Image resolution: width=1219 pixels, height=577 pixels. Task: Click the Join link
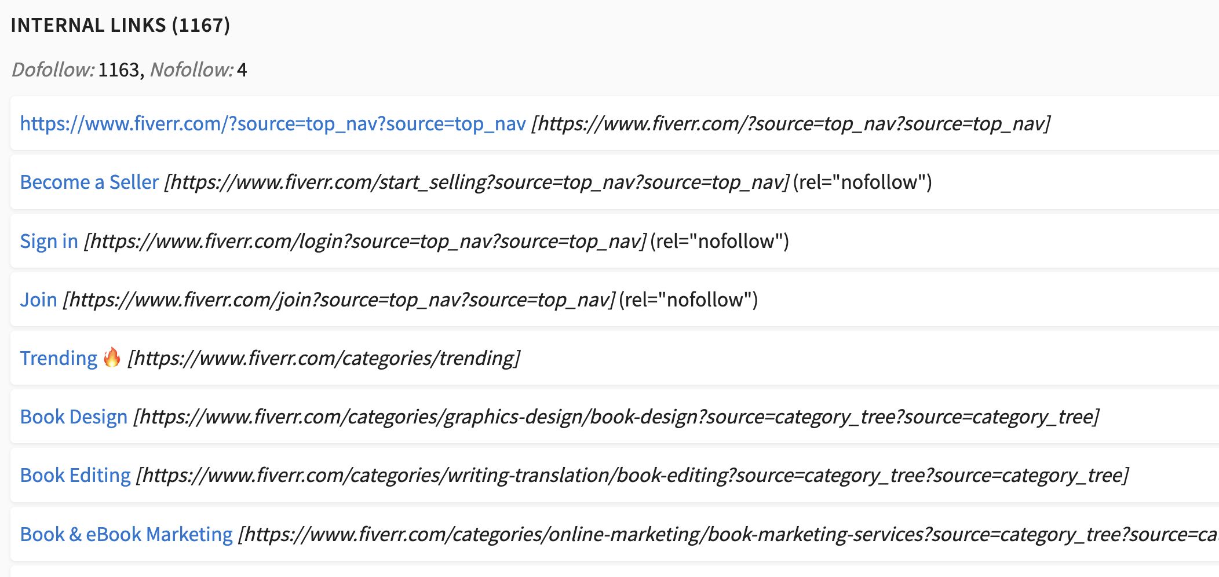pos(38,300)
